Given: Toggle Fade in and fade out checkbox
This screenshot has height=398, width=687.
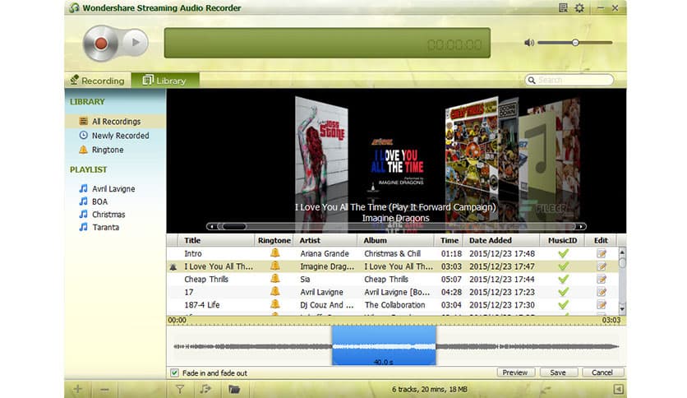Looking at the screenshot, I should [174, 373].
